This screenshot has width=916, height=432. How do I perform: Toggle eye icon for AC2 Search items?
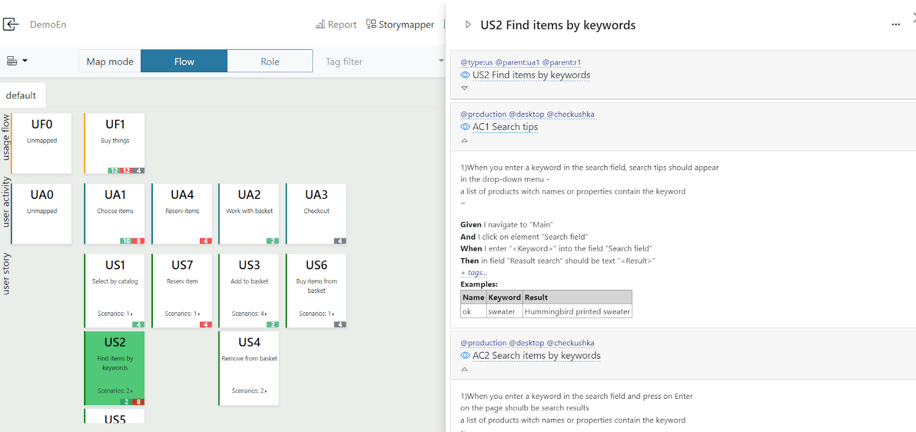[x=465, y=355]
